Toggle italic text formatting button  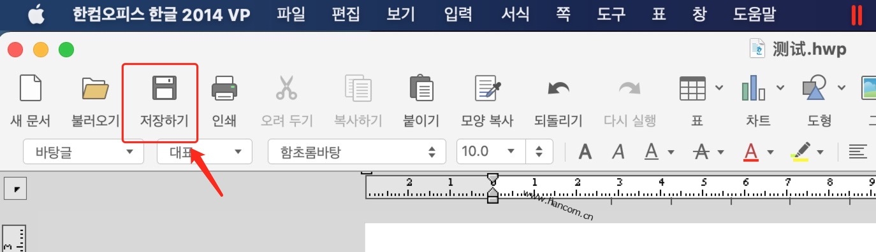coord(618,151)
